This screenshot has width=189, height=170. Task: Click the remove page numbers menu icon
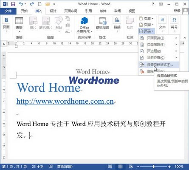click(x=142, y=71)
